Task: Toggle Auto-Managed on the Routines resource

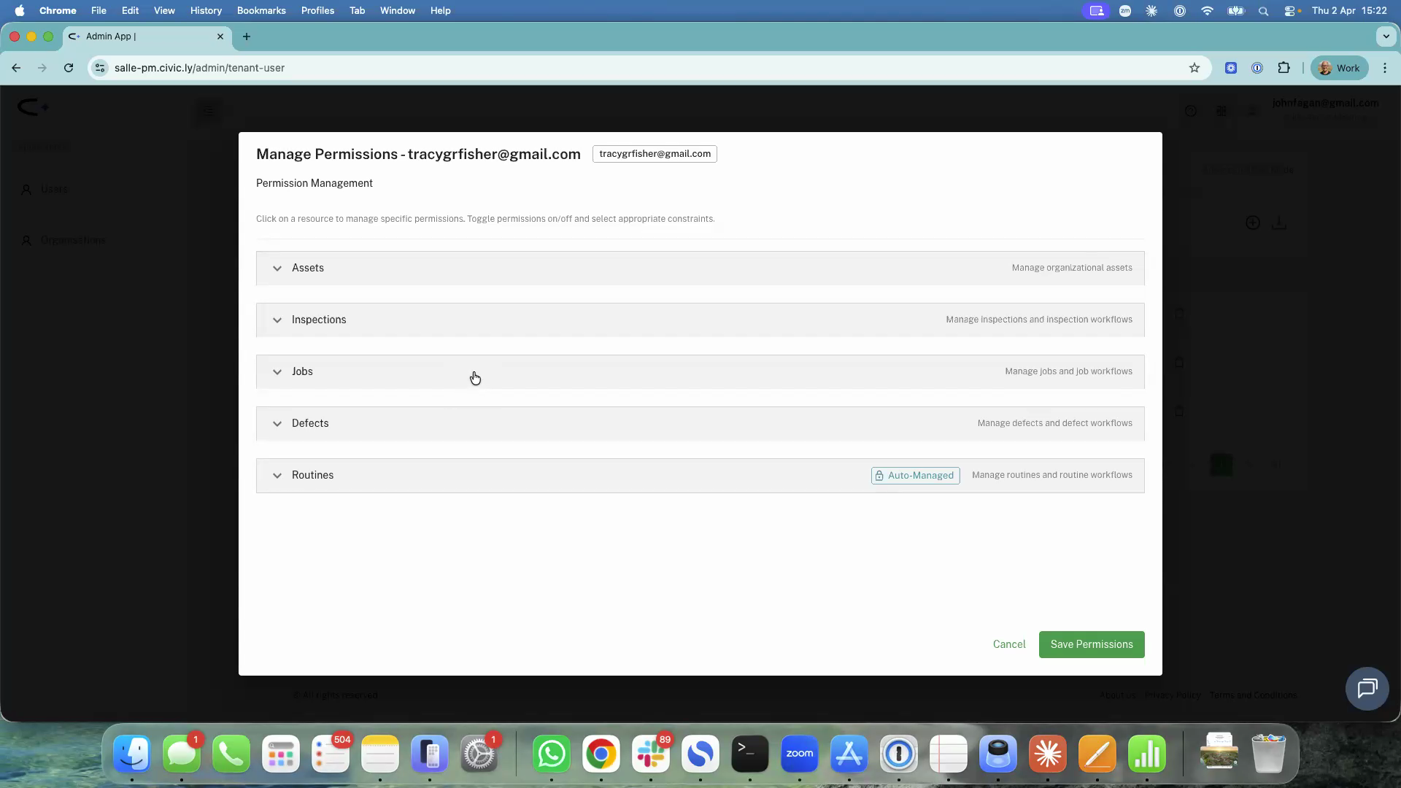Action: coord(915,475)
